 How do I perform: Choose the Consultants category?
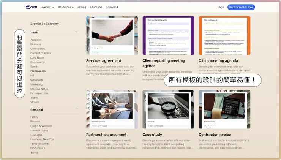tap(38, 49)
